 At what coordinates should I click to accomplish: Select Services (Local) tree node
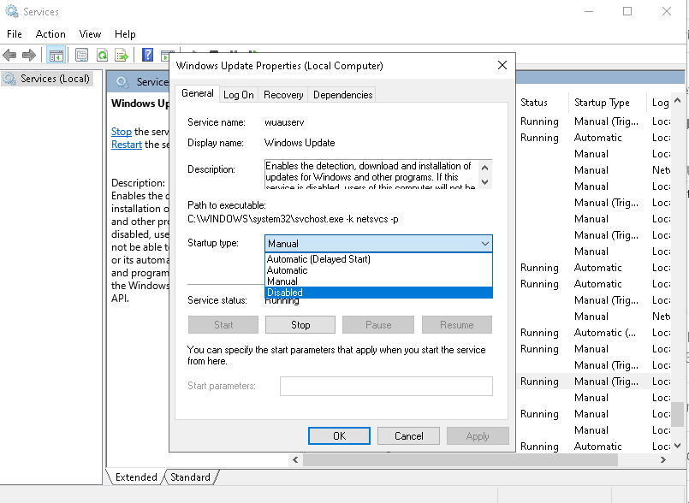(47, 79)
